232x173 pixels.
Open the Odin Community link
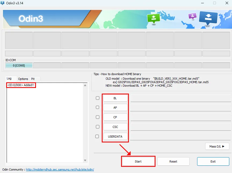pyautogui.click(x=60, y=170)
